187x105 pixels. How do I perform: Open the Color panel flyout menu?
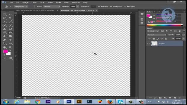point(184,12)
